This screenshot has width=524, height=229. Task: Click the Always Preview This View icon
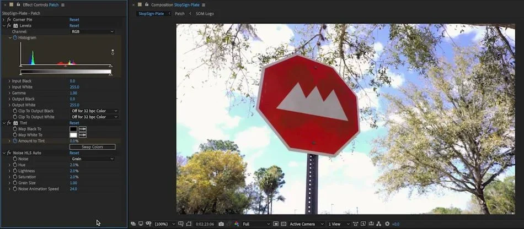133,223
